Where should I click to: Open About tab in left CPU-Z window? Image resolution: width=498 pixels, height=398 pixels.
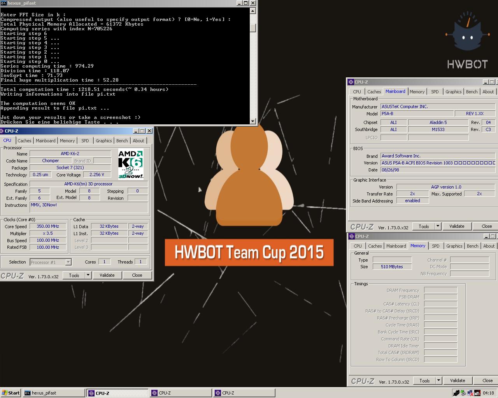tap(139, 141)
